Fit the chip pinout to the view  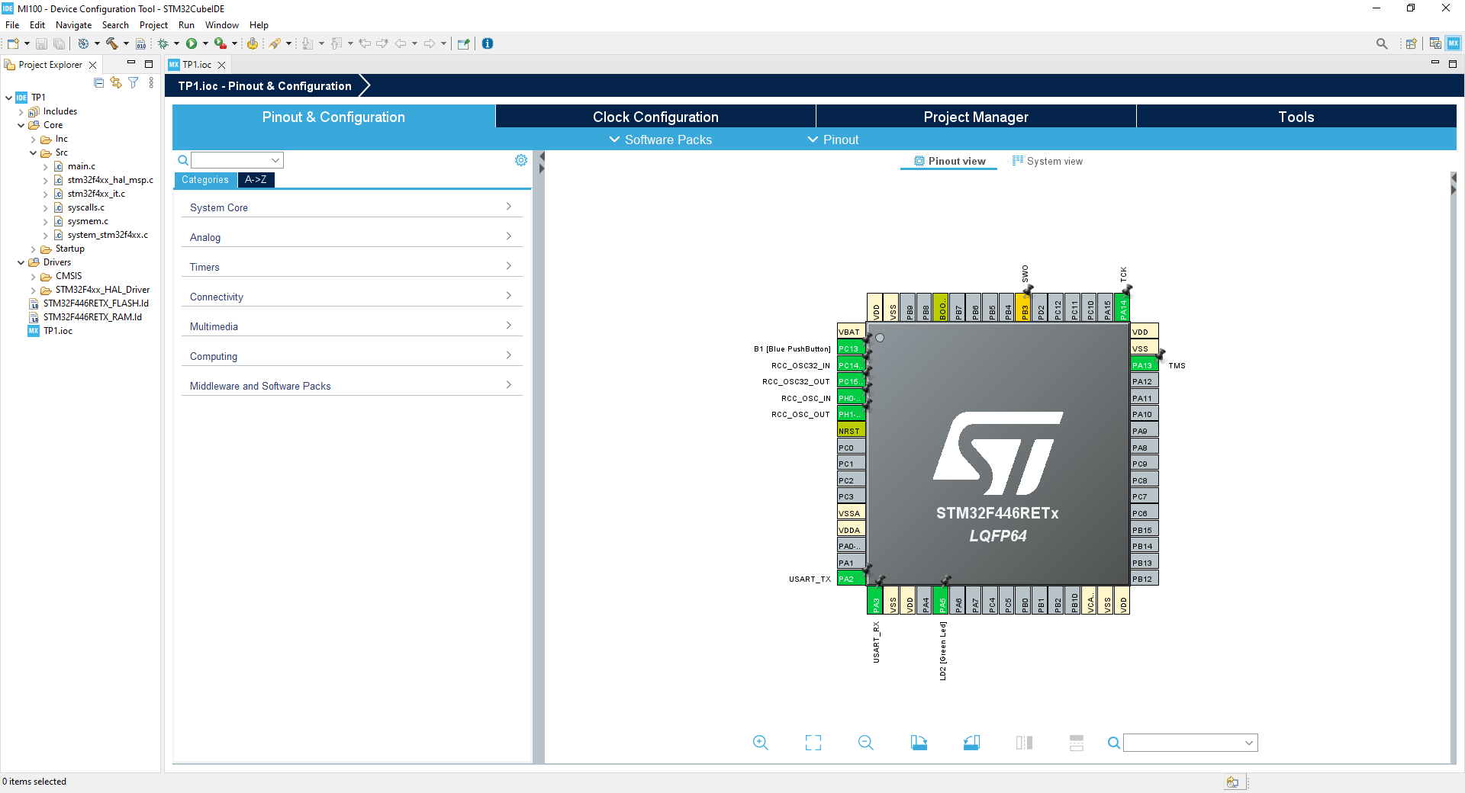pos(813,743)
